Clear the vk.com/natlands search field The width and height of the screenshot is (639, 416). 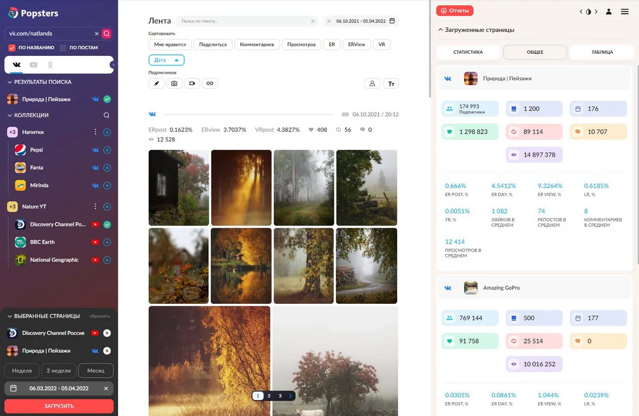pyautogui.click(x=97, y=34)
